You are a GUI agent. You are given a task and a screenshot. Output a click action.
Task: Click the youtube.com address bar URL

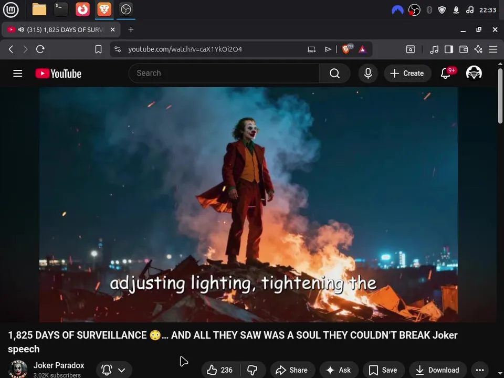coord(185,49)
